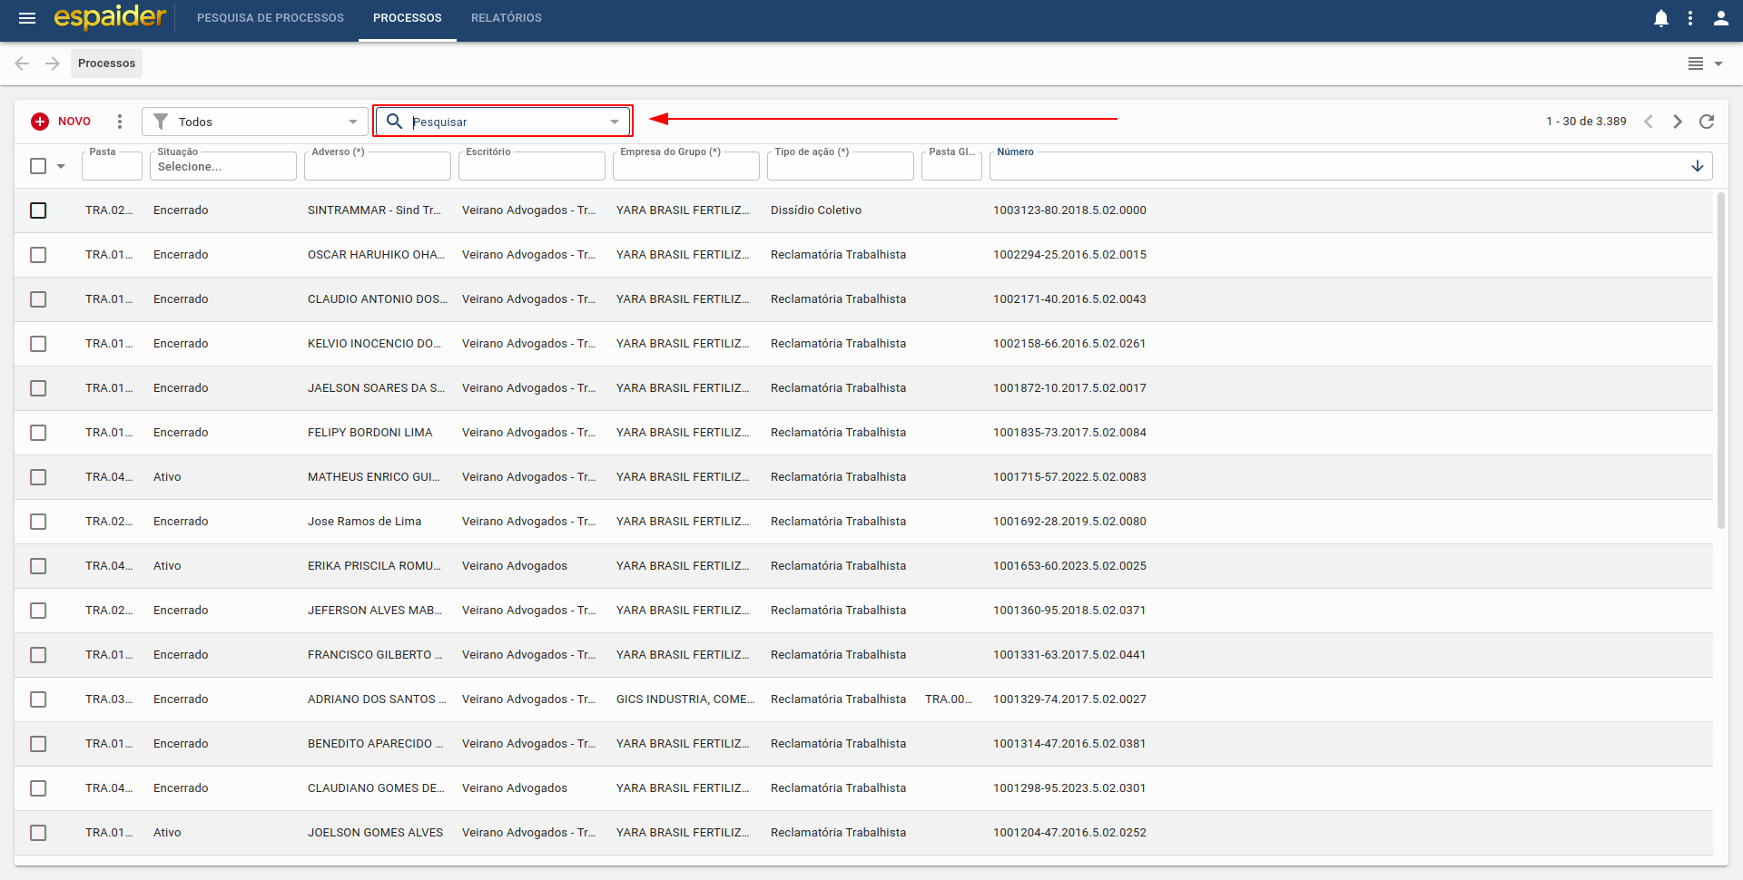The image size is (1743, 880).
Task: Open the Todos filter dropdown
Action: click(x=255, y=122)
